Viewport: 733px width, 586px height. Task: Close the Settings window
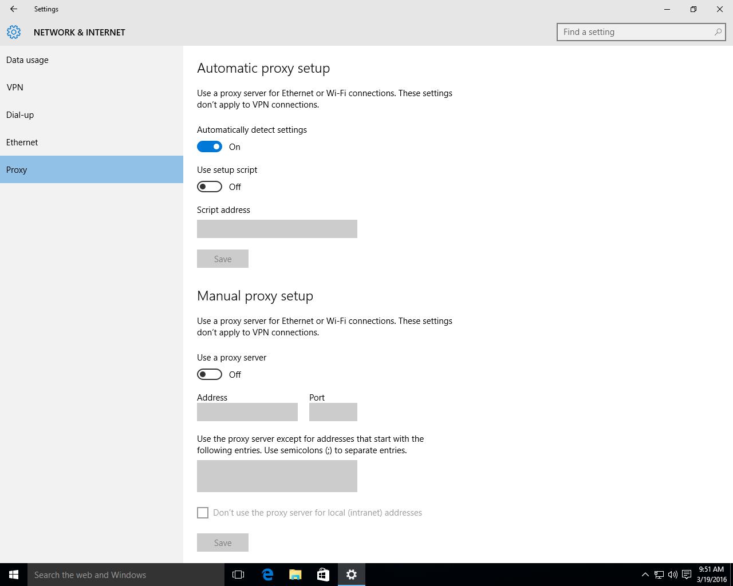720,9
